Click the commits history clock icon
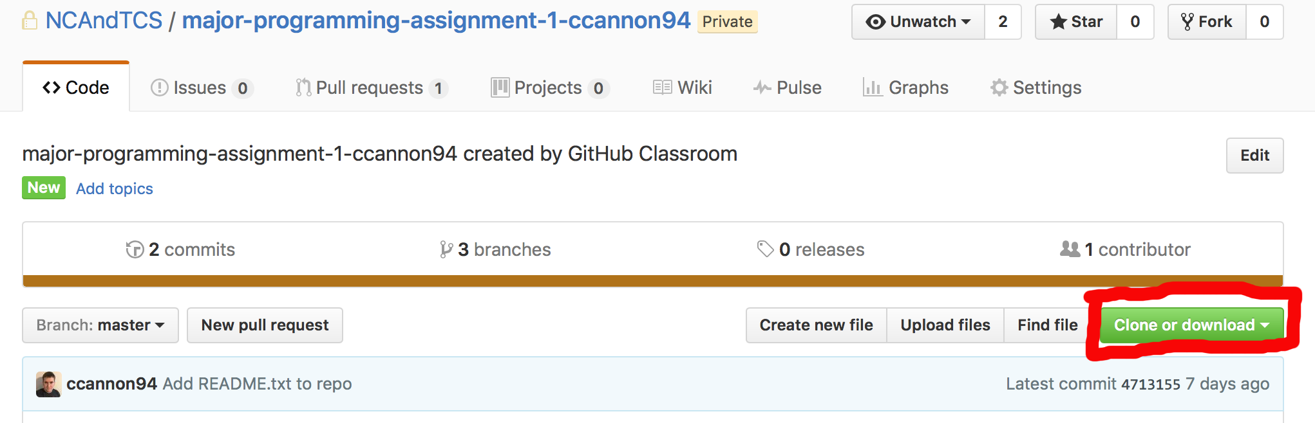Image resolution: width=1315 pixels, height=423 pixels. click(x=135, y=249)
